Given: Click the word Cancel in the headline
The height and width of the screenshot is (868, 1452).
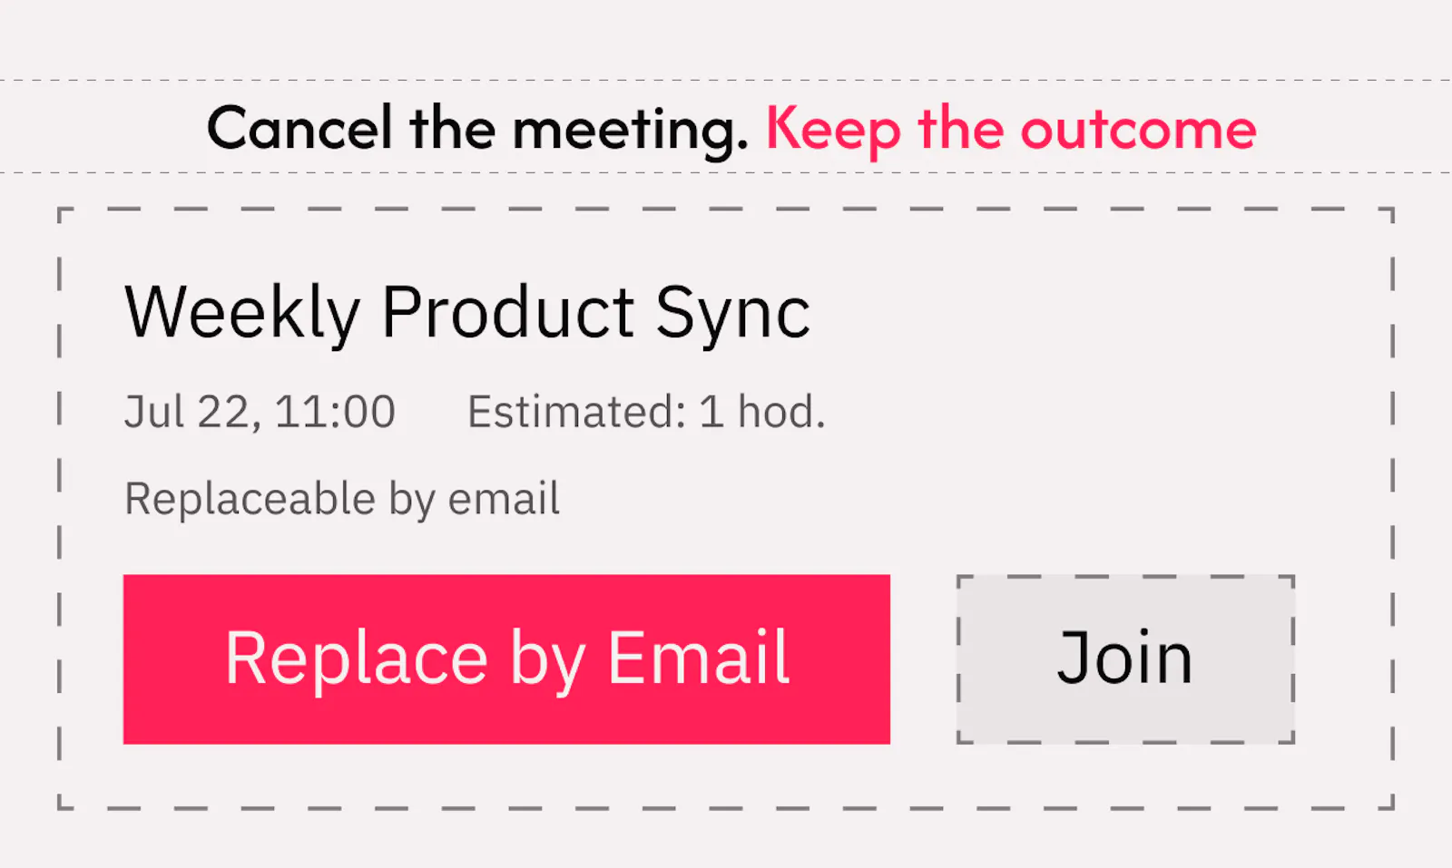Looking at the screenshot, I should click(299, 128).
